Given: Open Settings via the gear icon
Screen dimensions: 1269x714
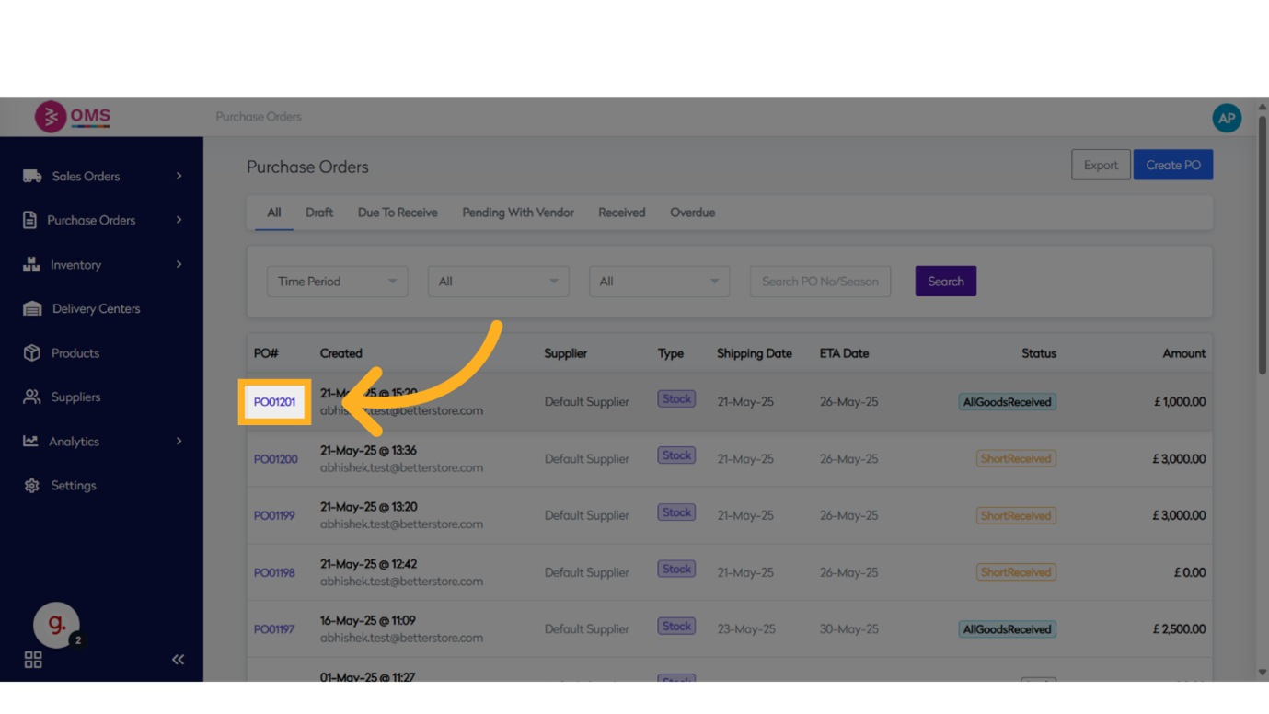Looking at the screenshot, I should point(32,486).
